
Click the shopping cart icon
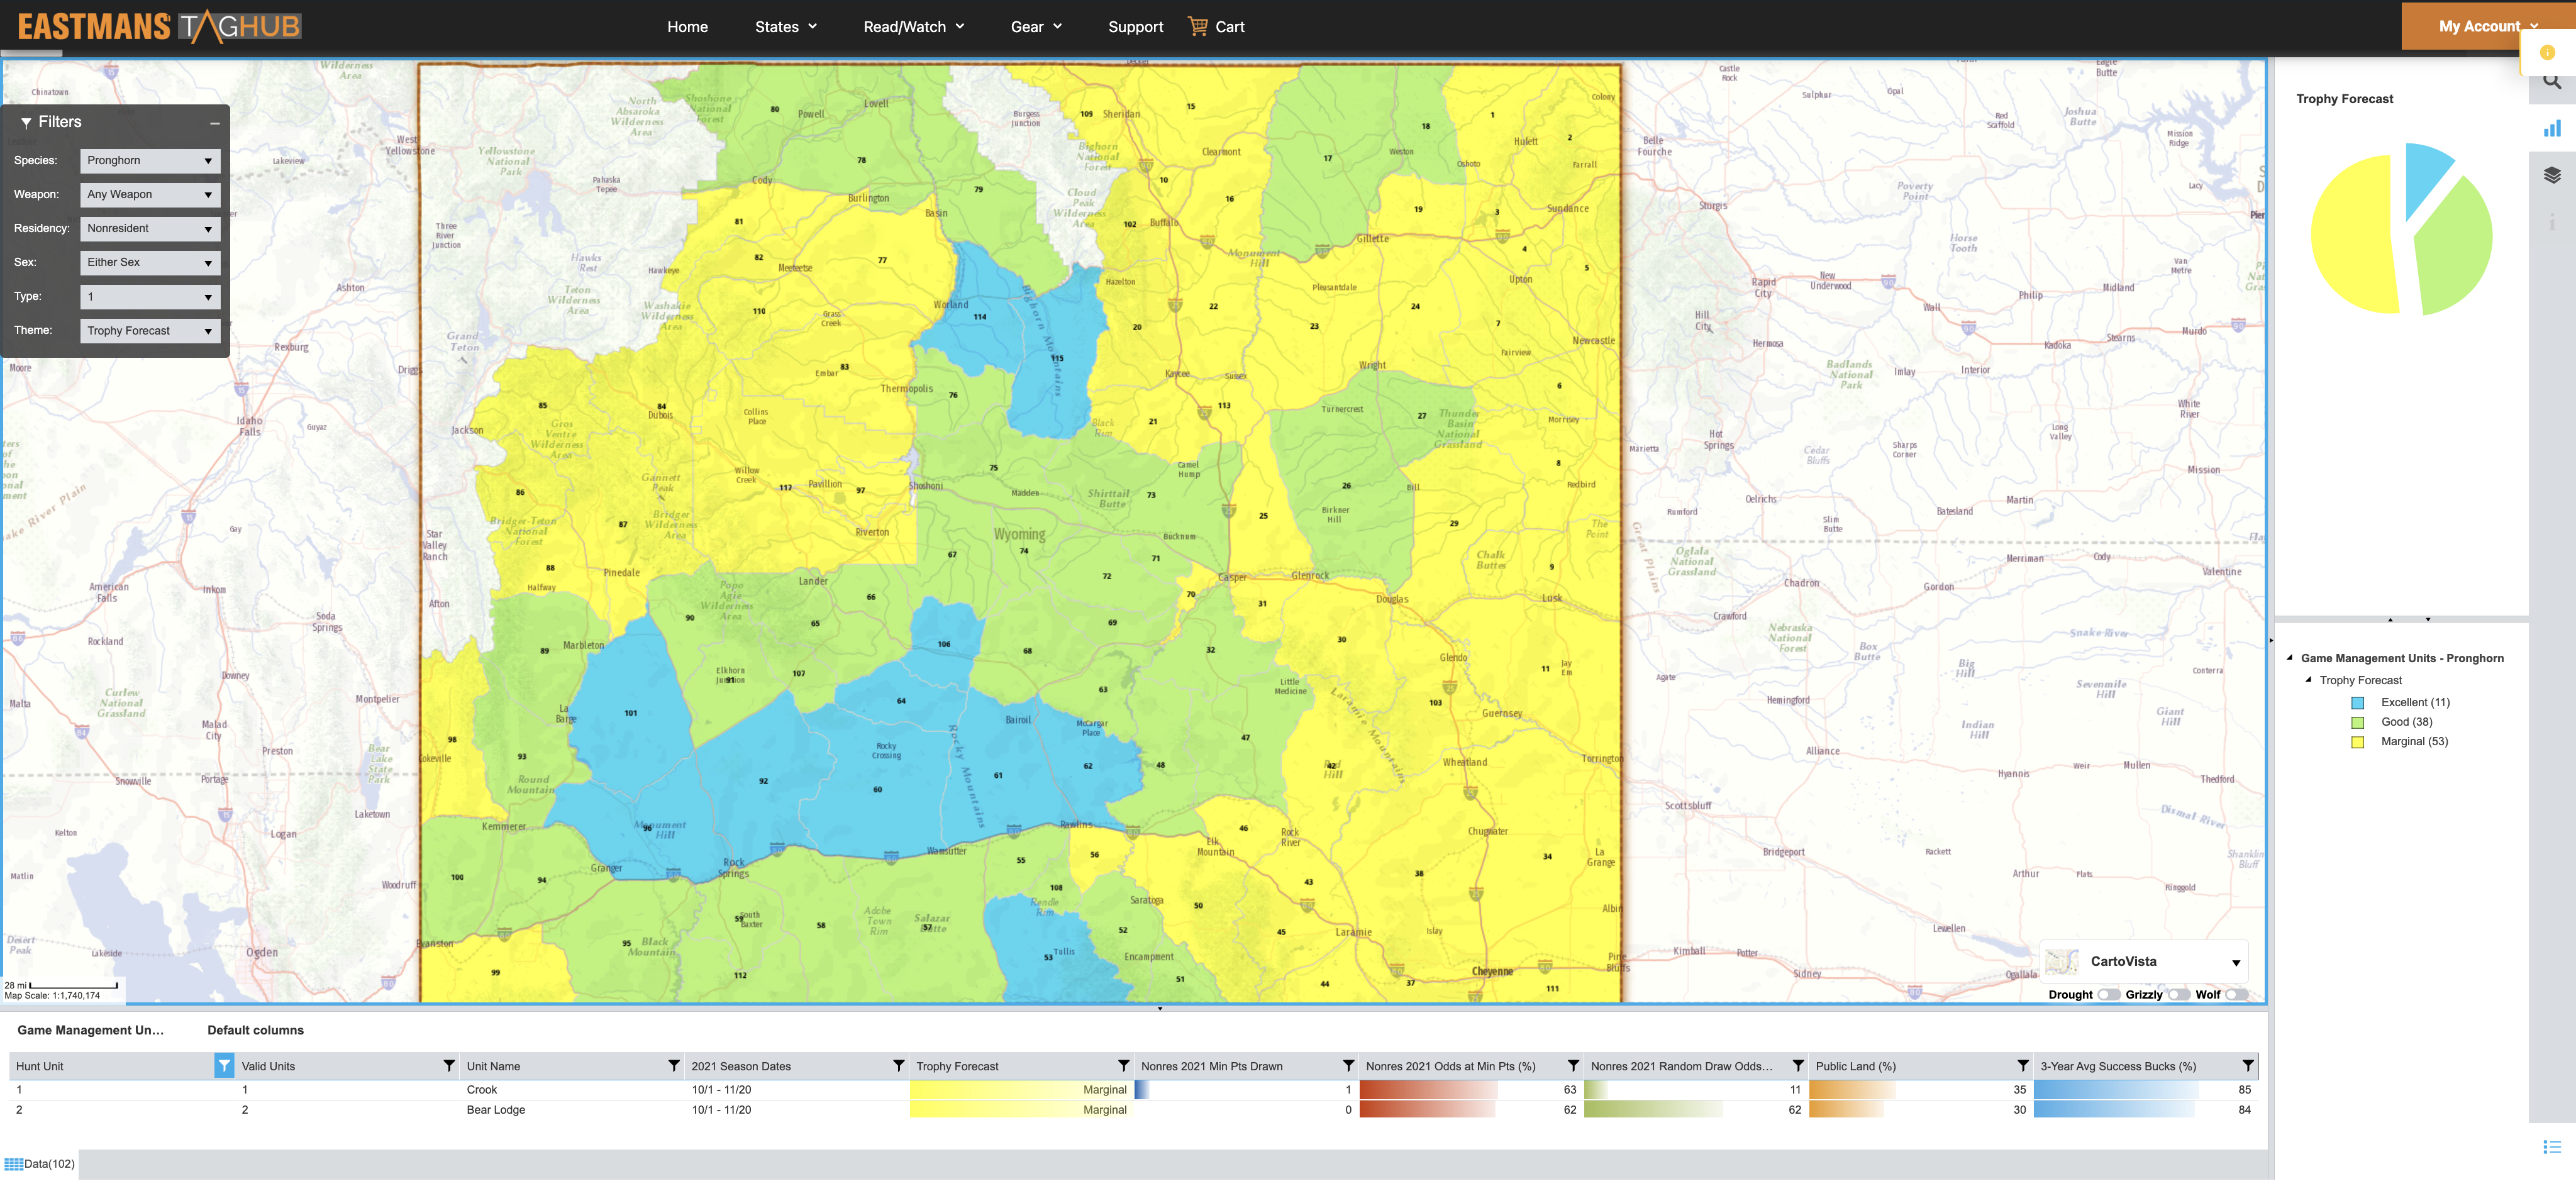click(x=1197, y=26)
